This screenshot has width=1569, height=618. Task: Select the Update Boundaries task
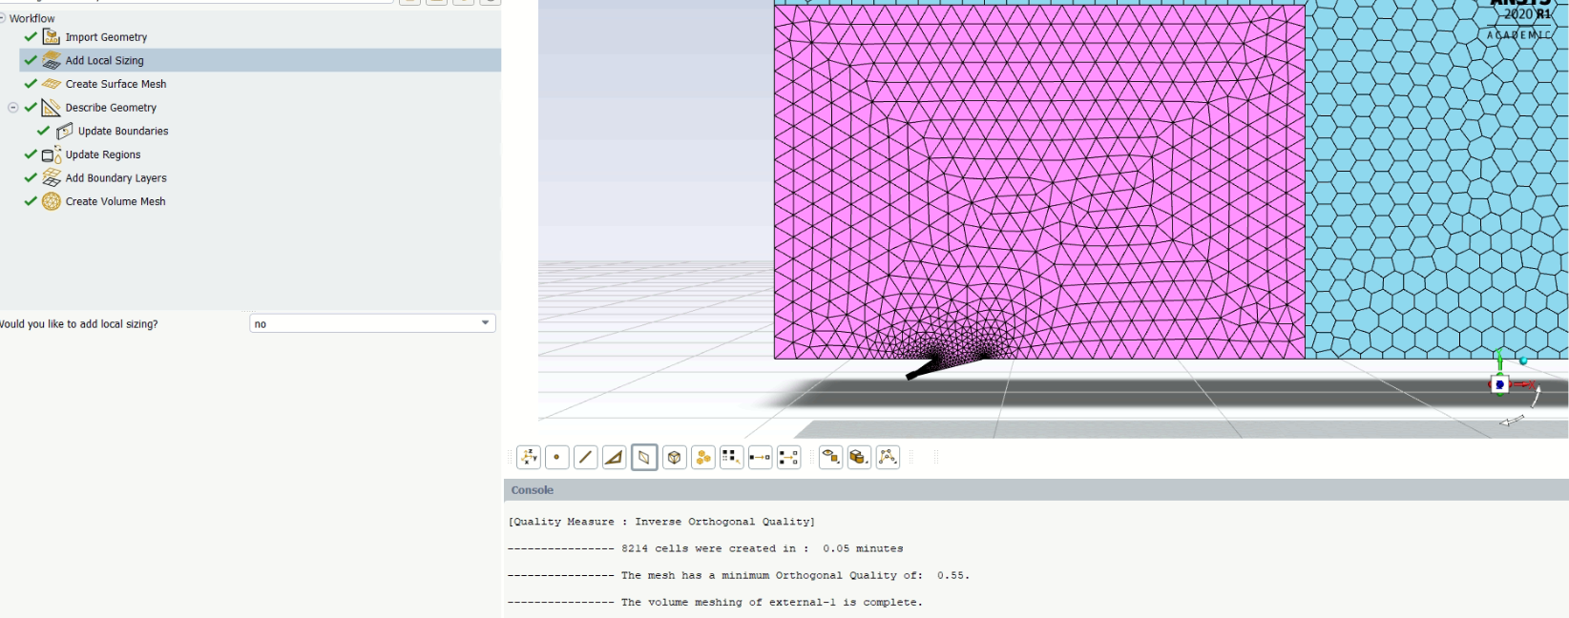tap(123, 132)
